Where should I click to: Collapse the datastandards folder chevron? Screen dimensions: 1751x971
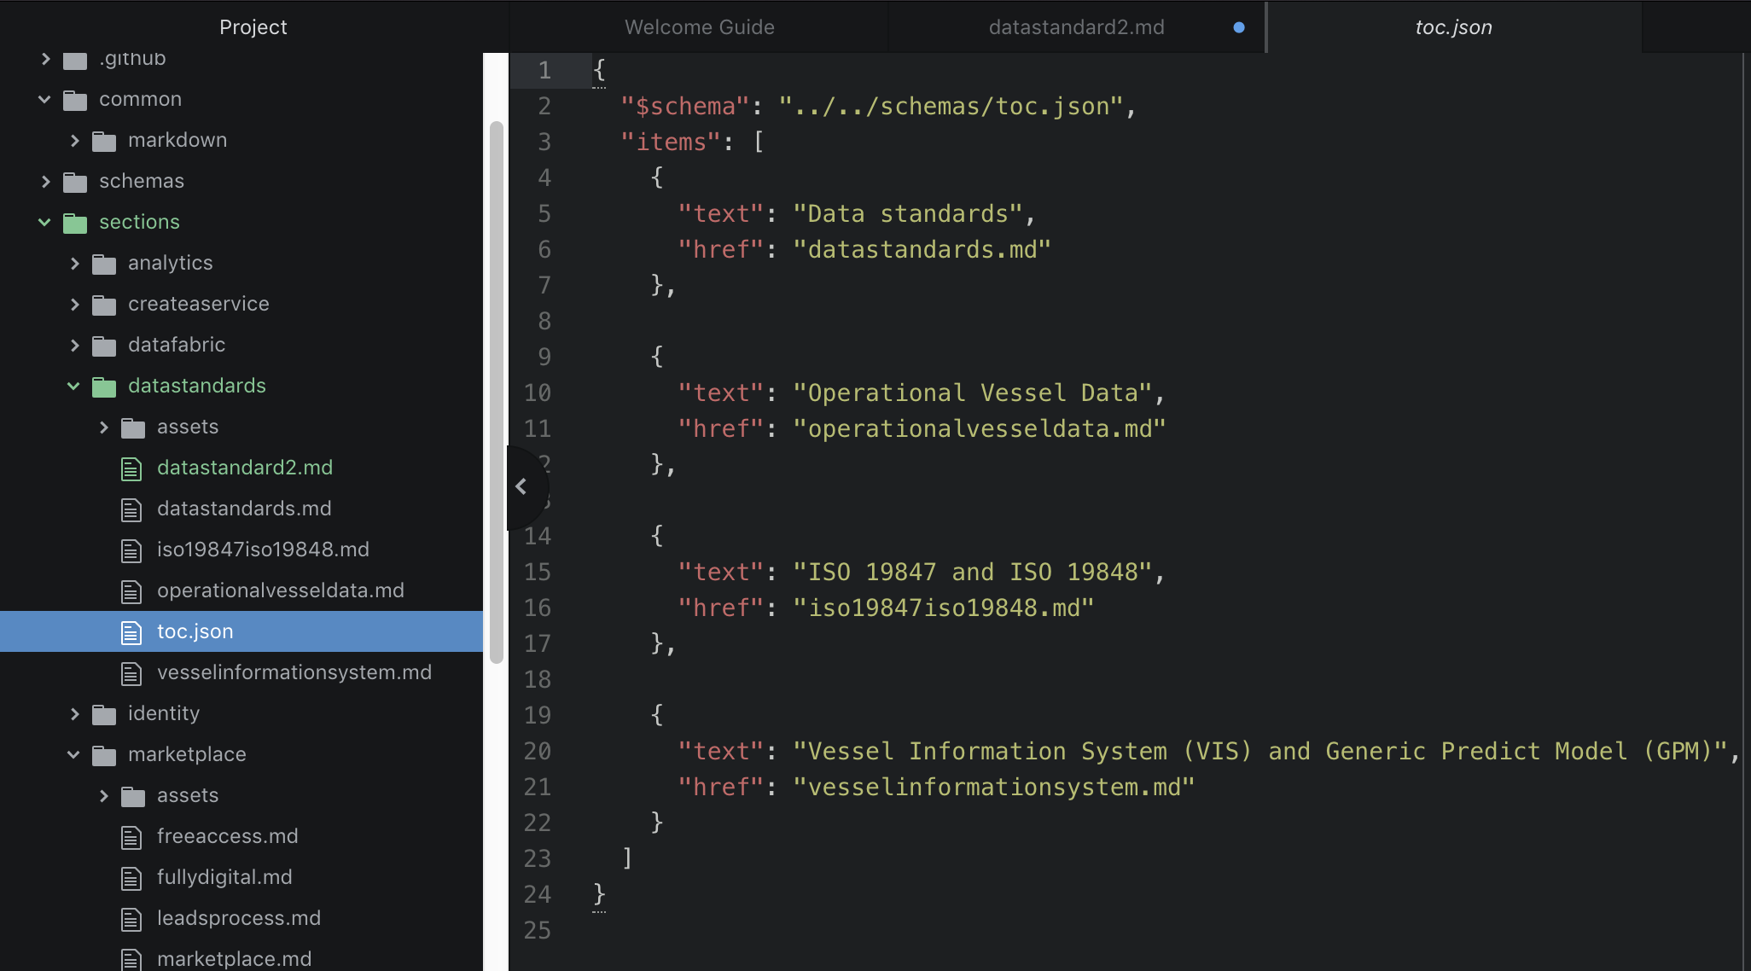[73, 387]
